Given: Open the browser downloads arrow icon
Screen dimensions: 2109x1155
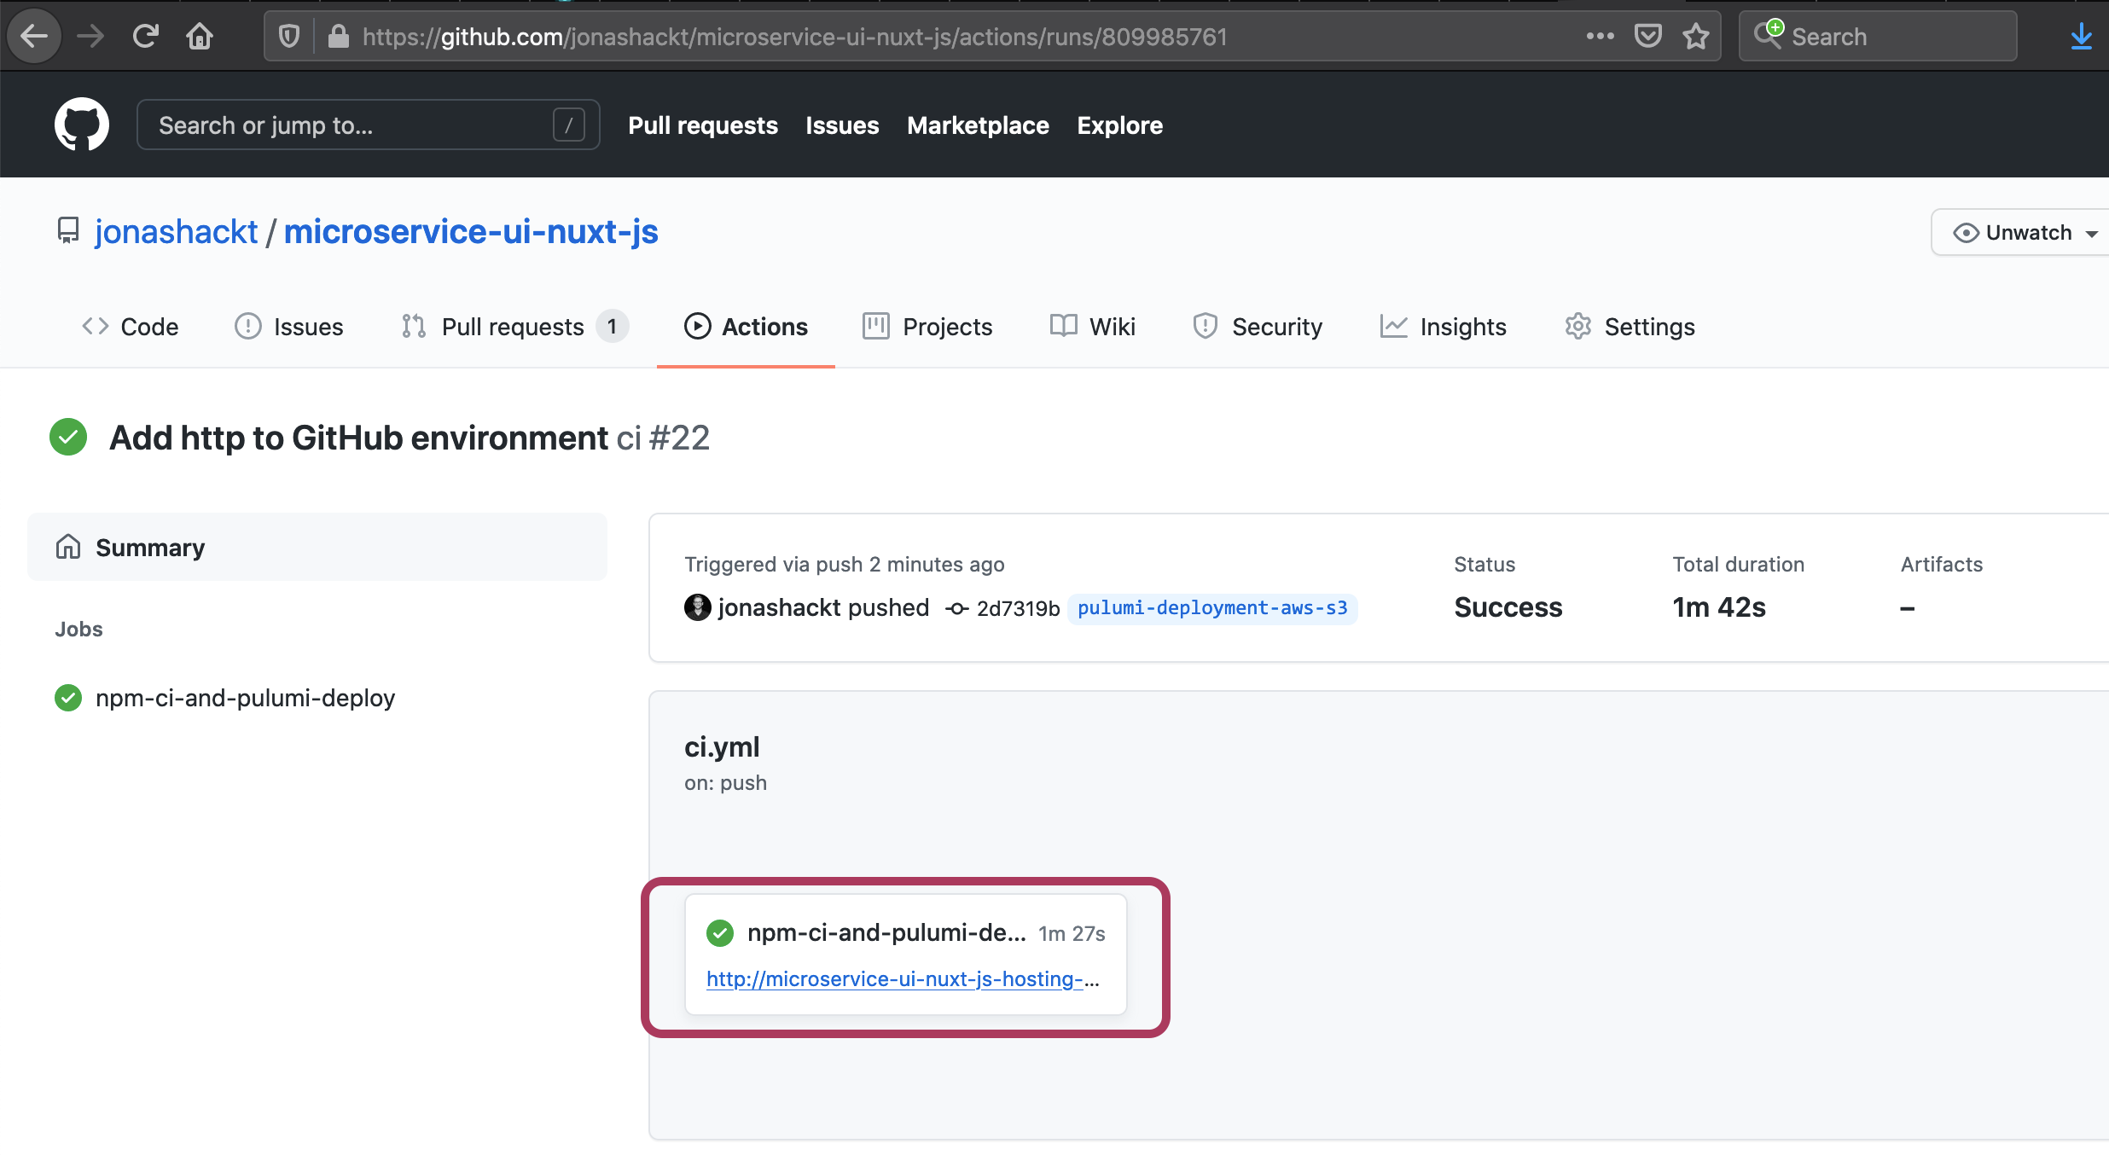Looking at the screenshot, I should pyautogui.click(x=2081, y=37).
